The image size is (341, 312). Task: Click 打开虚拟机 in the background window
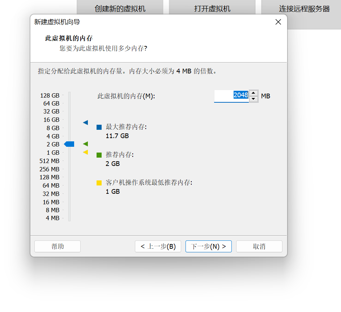tap(212, 9)
